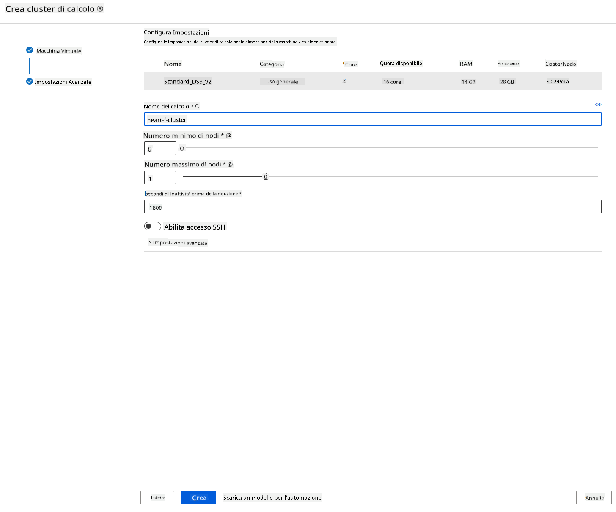Screen dimensions: 616x512
Task: Click the maximum nodes number field
Action: click(160, 177)
